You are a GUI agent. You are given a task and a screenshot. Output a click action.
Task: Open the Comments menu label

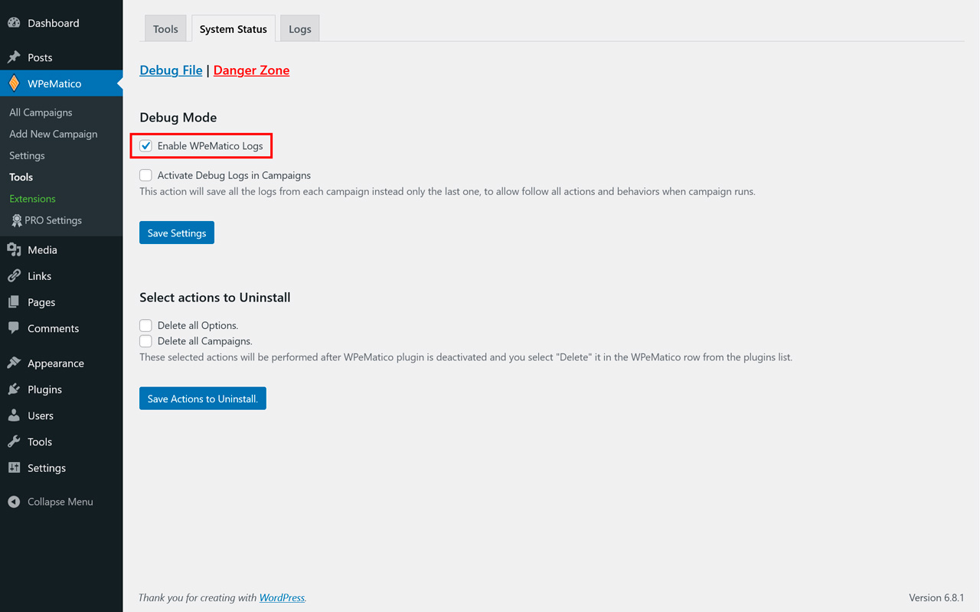point(53,328)
